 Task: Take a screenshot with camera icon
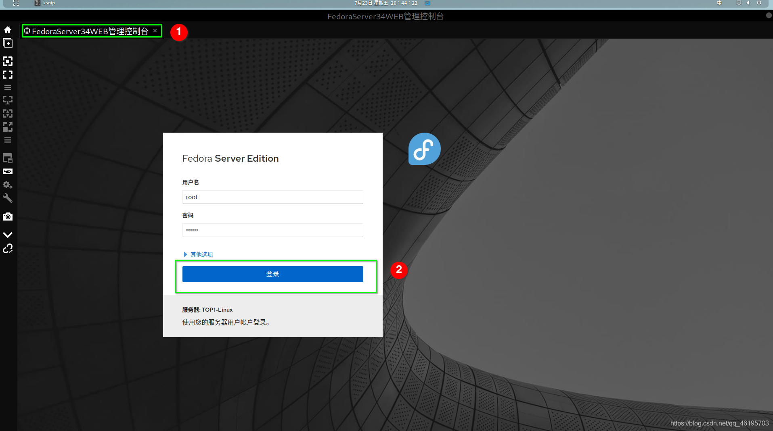[8, 217]
